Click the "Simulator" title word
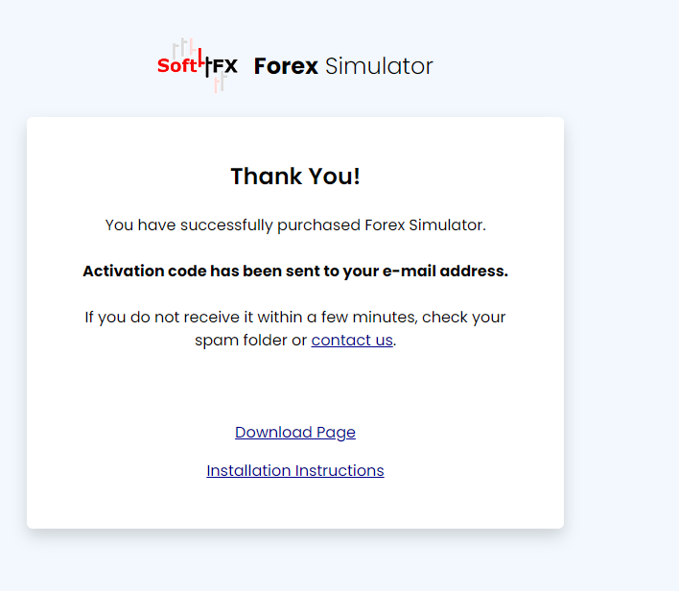The height and width of the screenshot is (591, 679). pos(379,66)
